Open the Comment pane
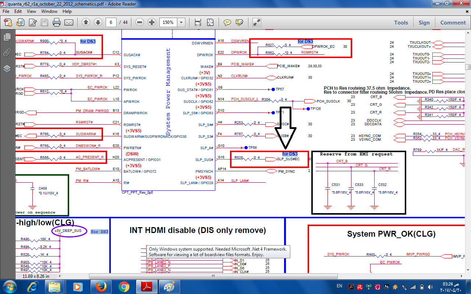This screenshot has width=471, height=294. 453,22
